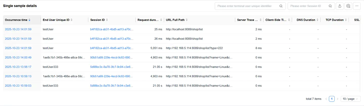Sort by Occurrence time sort arrows
The width and height of the screenshot is (364, 106).
pyautogui.click(x=30, y=20)
